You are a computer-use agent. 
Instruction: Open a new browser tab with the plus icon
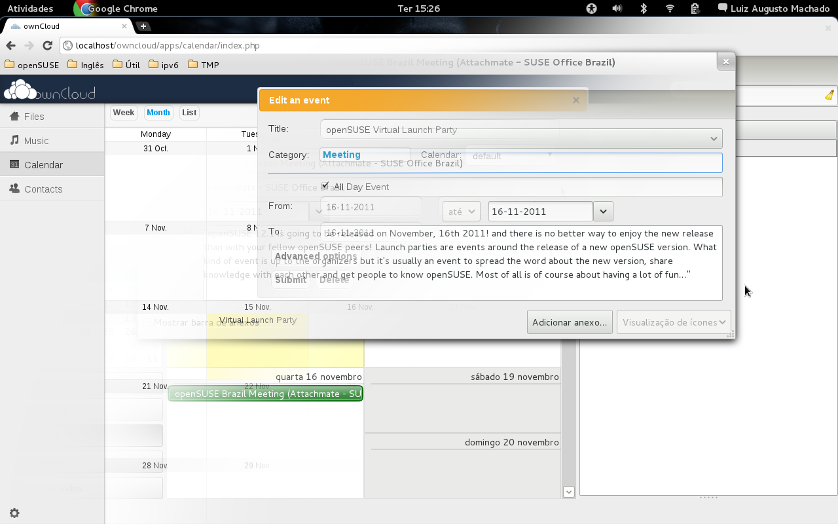143,26
